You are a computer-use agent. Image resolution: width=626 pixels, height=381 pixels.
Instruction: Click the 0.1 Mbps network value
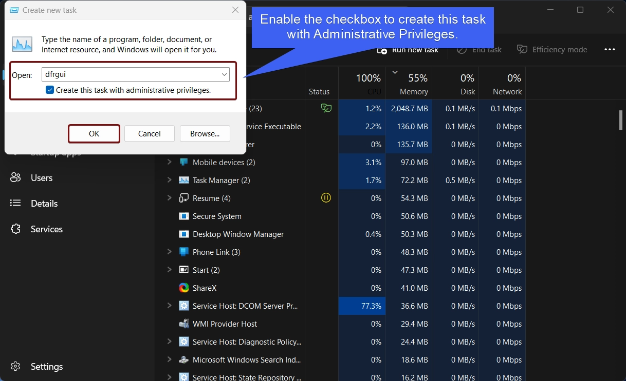[x=506, y=109]
